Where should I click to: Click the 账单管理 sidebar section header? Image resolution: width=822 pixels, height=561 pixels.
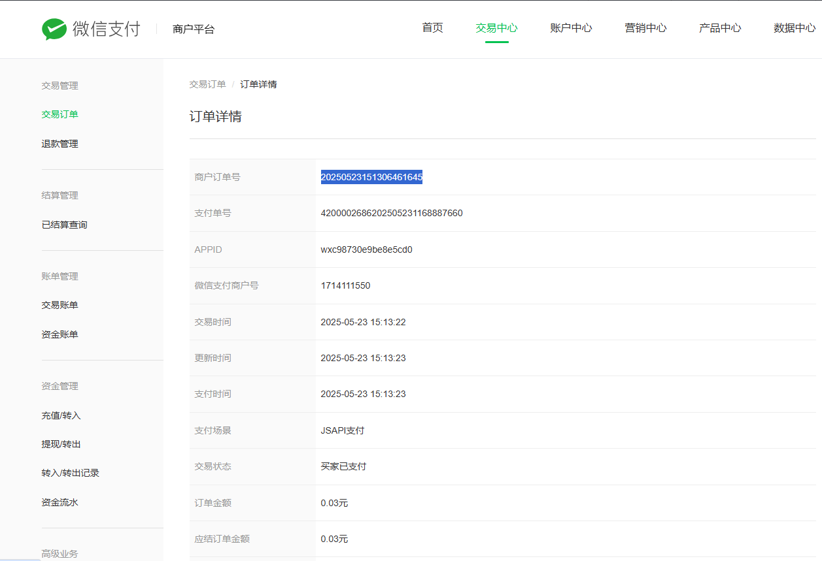[60, 276]
